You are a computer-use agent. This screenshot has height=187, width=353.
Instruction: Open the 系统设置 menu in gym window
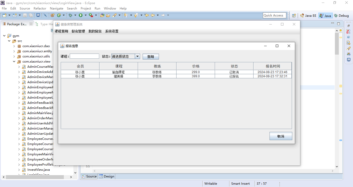pos(112,31)
